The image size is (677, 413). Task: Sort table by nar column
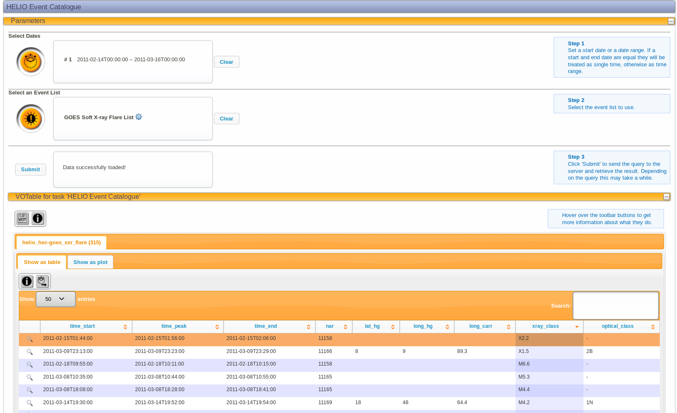click(x=334, y=327)
